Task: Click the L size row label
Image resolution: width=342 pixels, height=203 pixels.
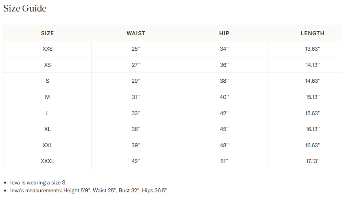Action: tap(47, 113)
